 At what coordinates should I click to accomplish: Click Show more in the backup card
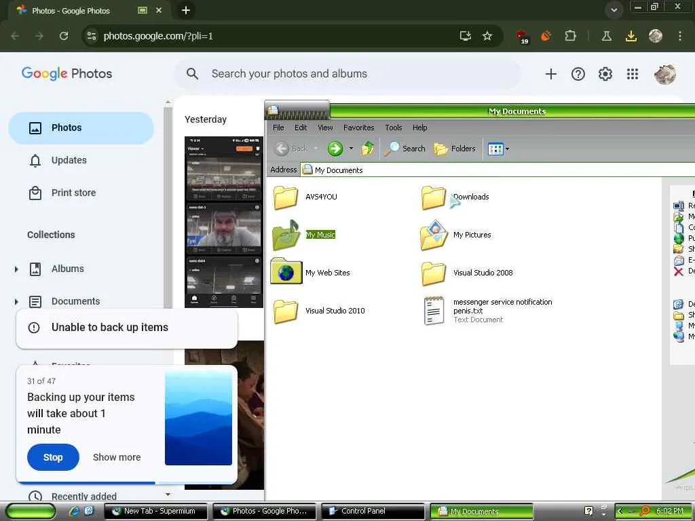point(117,457)
